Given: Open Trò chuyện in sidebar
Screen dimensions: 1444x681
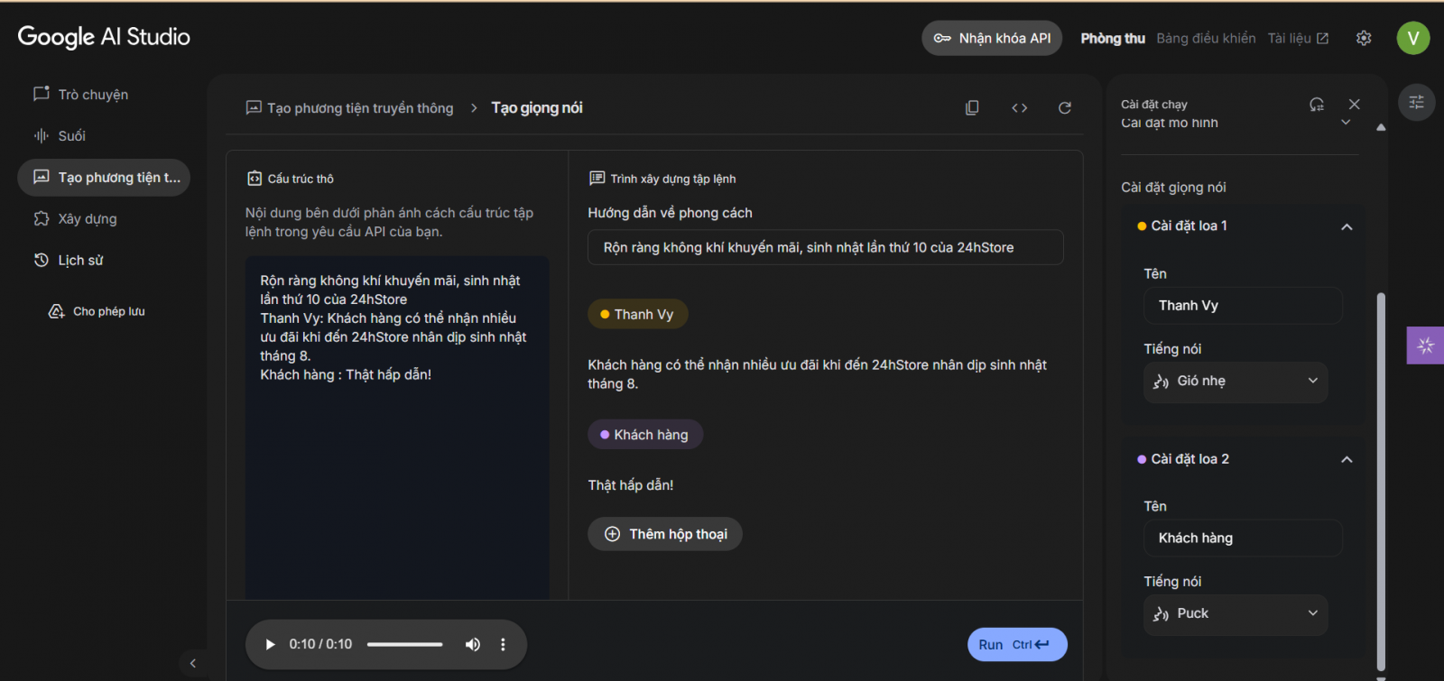Looking at the screenshot, I should [93, 95].
